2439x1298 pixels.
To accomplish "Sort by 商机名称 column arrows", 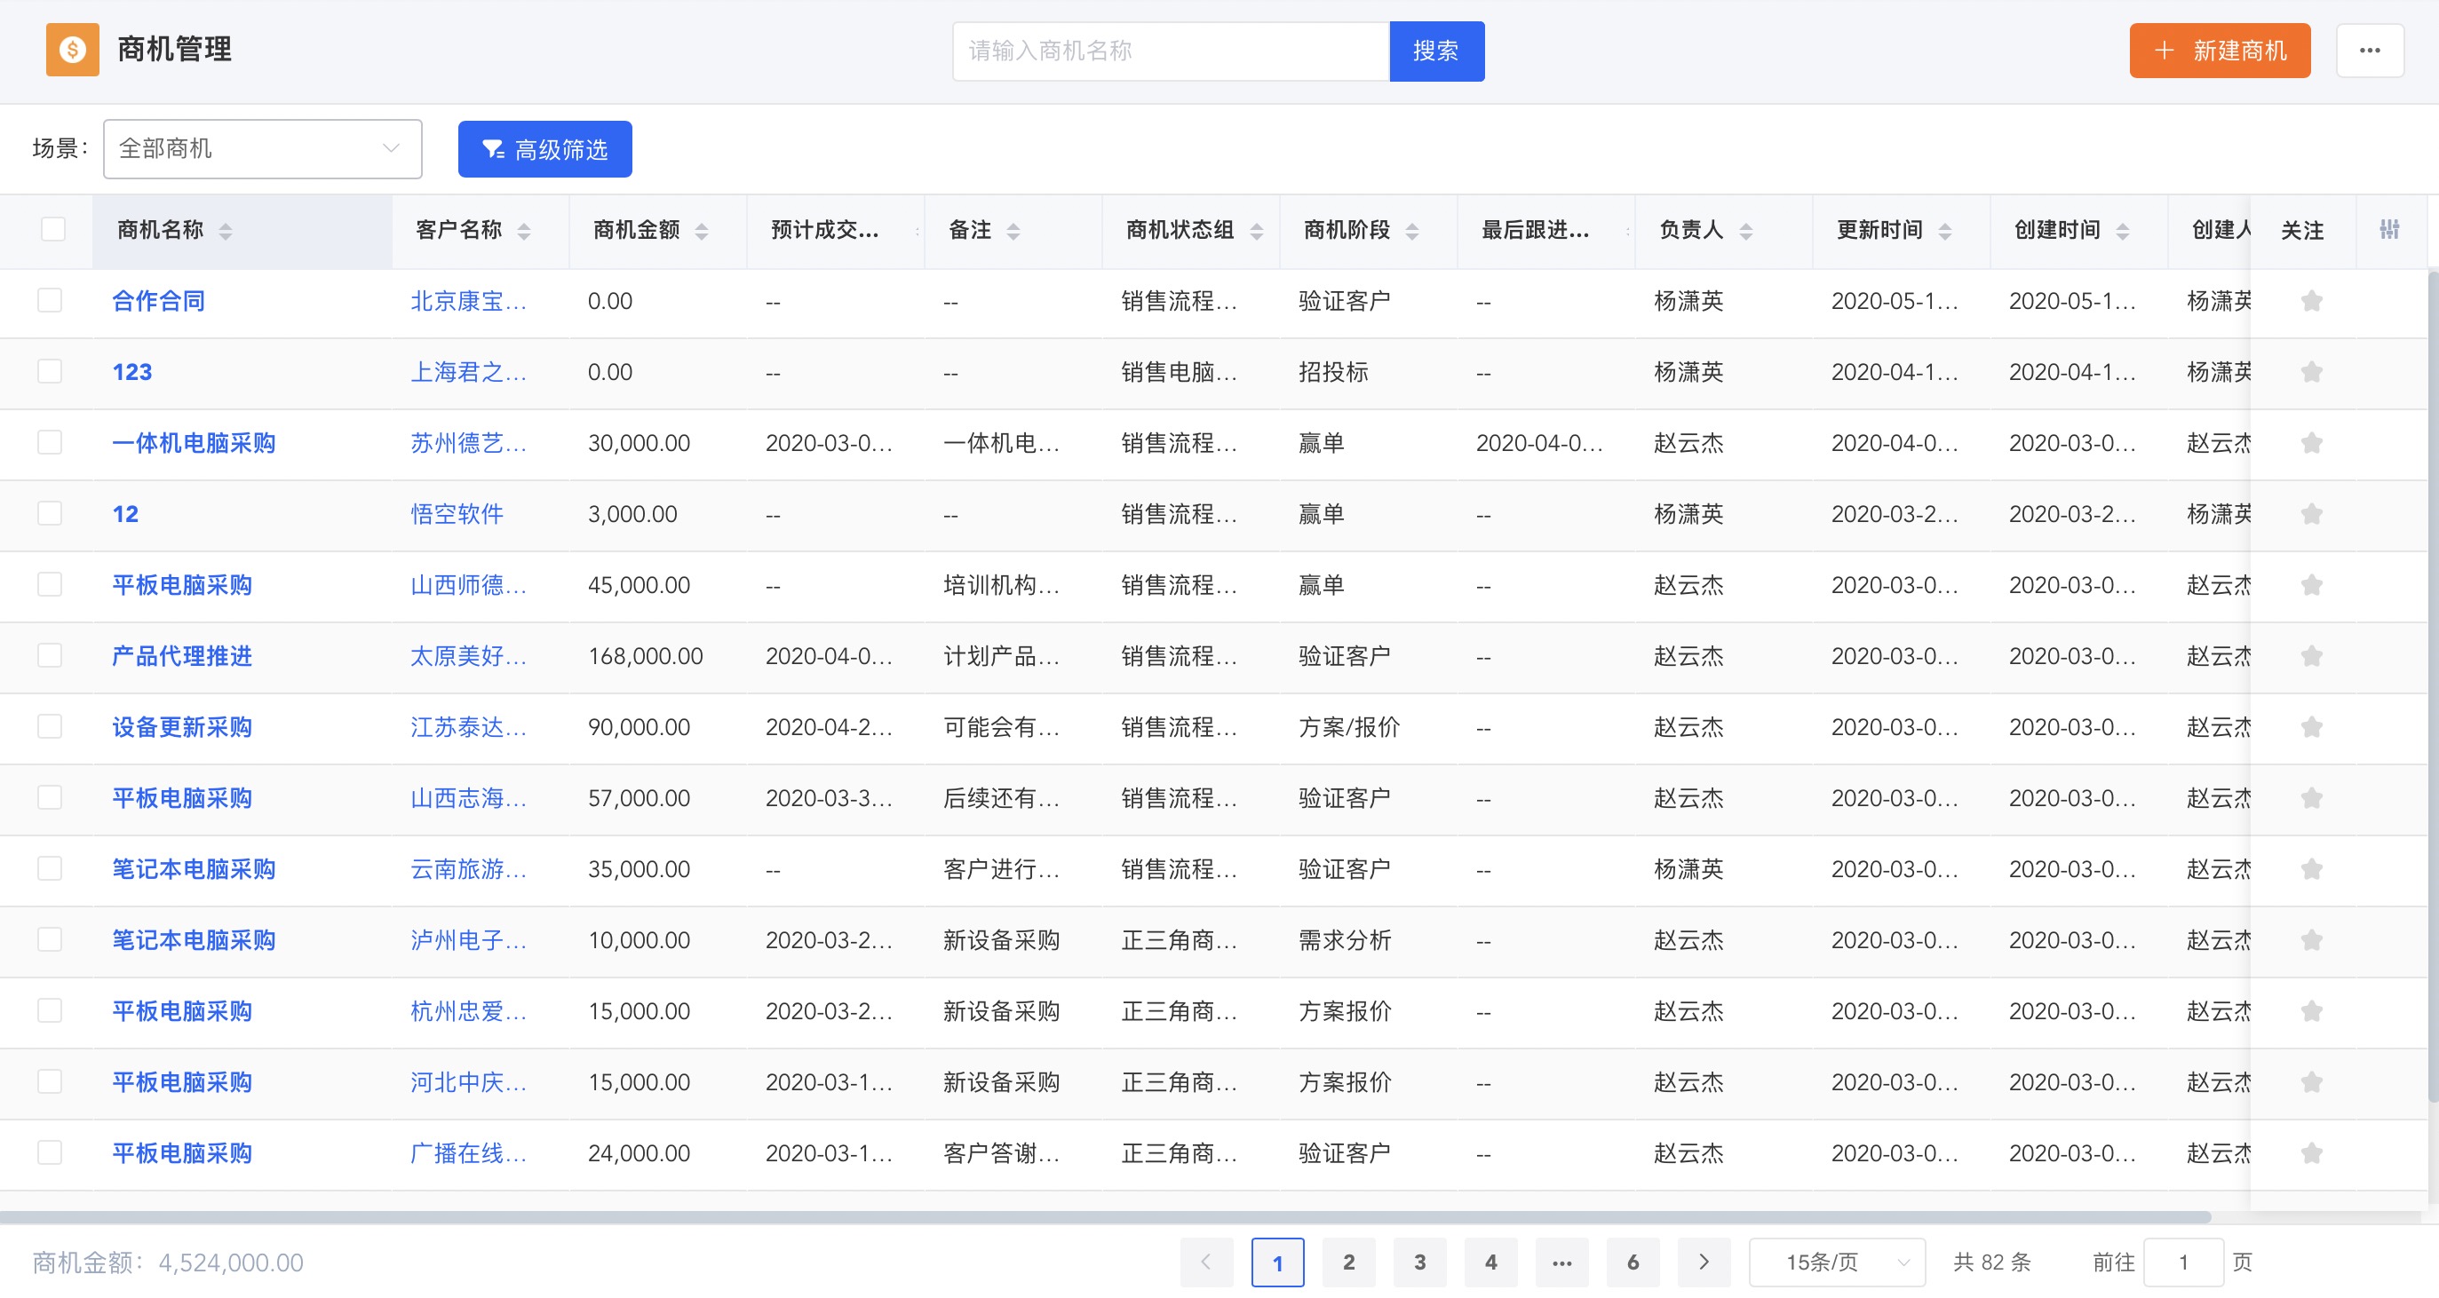I will click(226, 231).
